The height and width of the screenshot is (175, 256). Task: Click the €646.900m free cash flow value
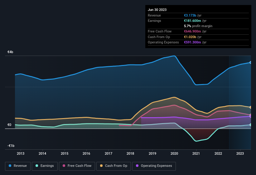pos(192,31)
